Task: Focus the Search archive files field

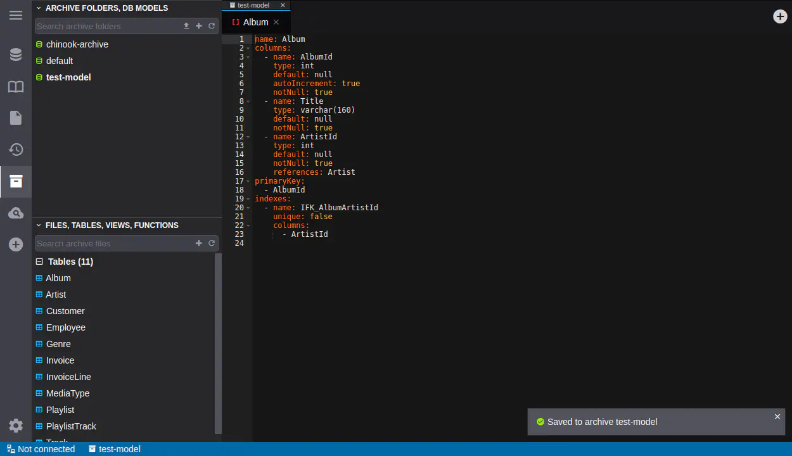Action: [114, 243]
